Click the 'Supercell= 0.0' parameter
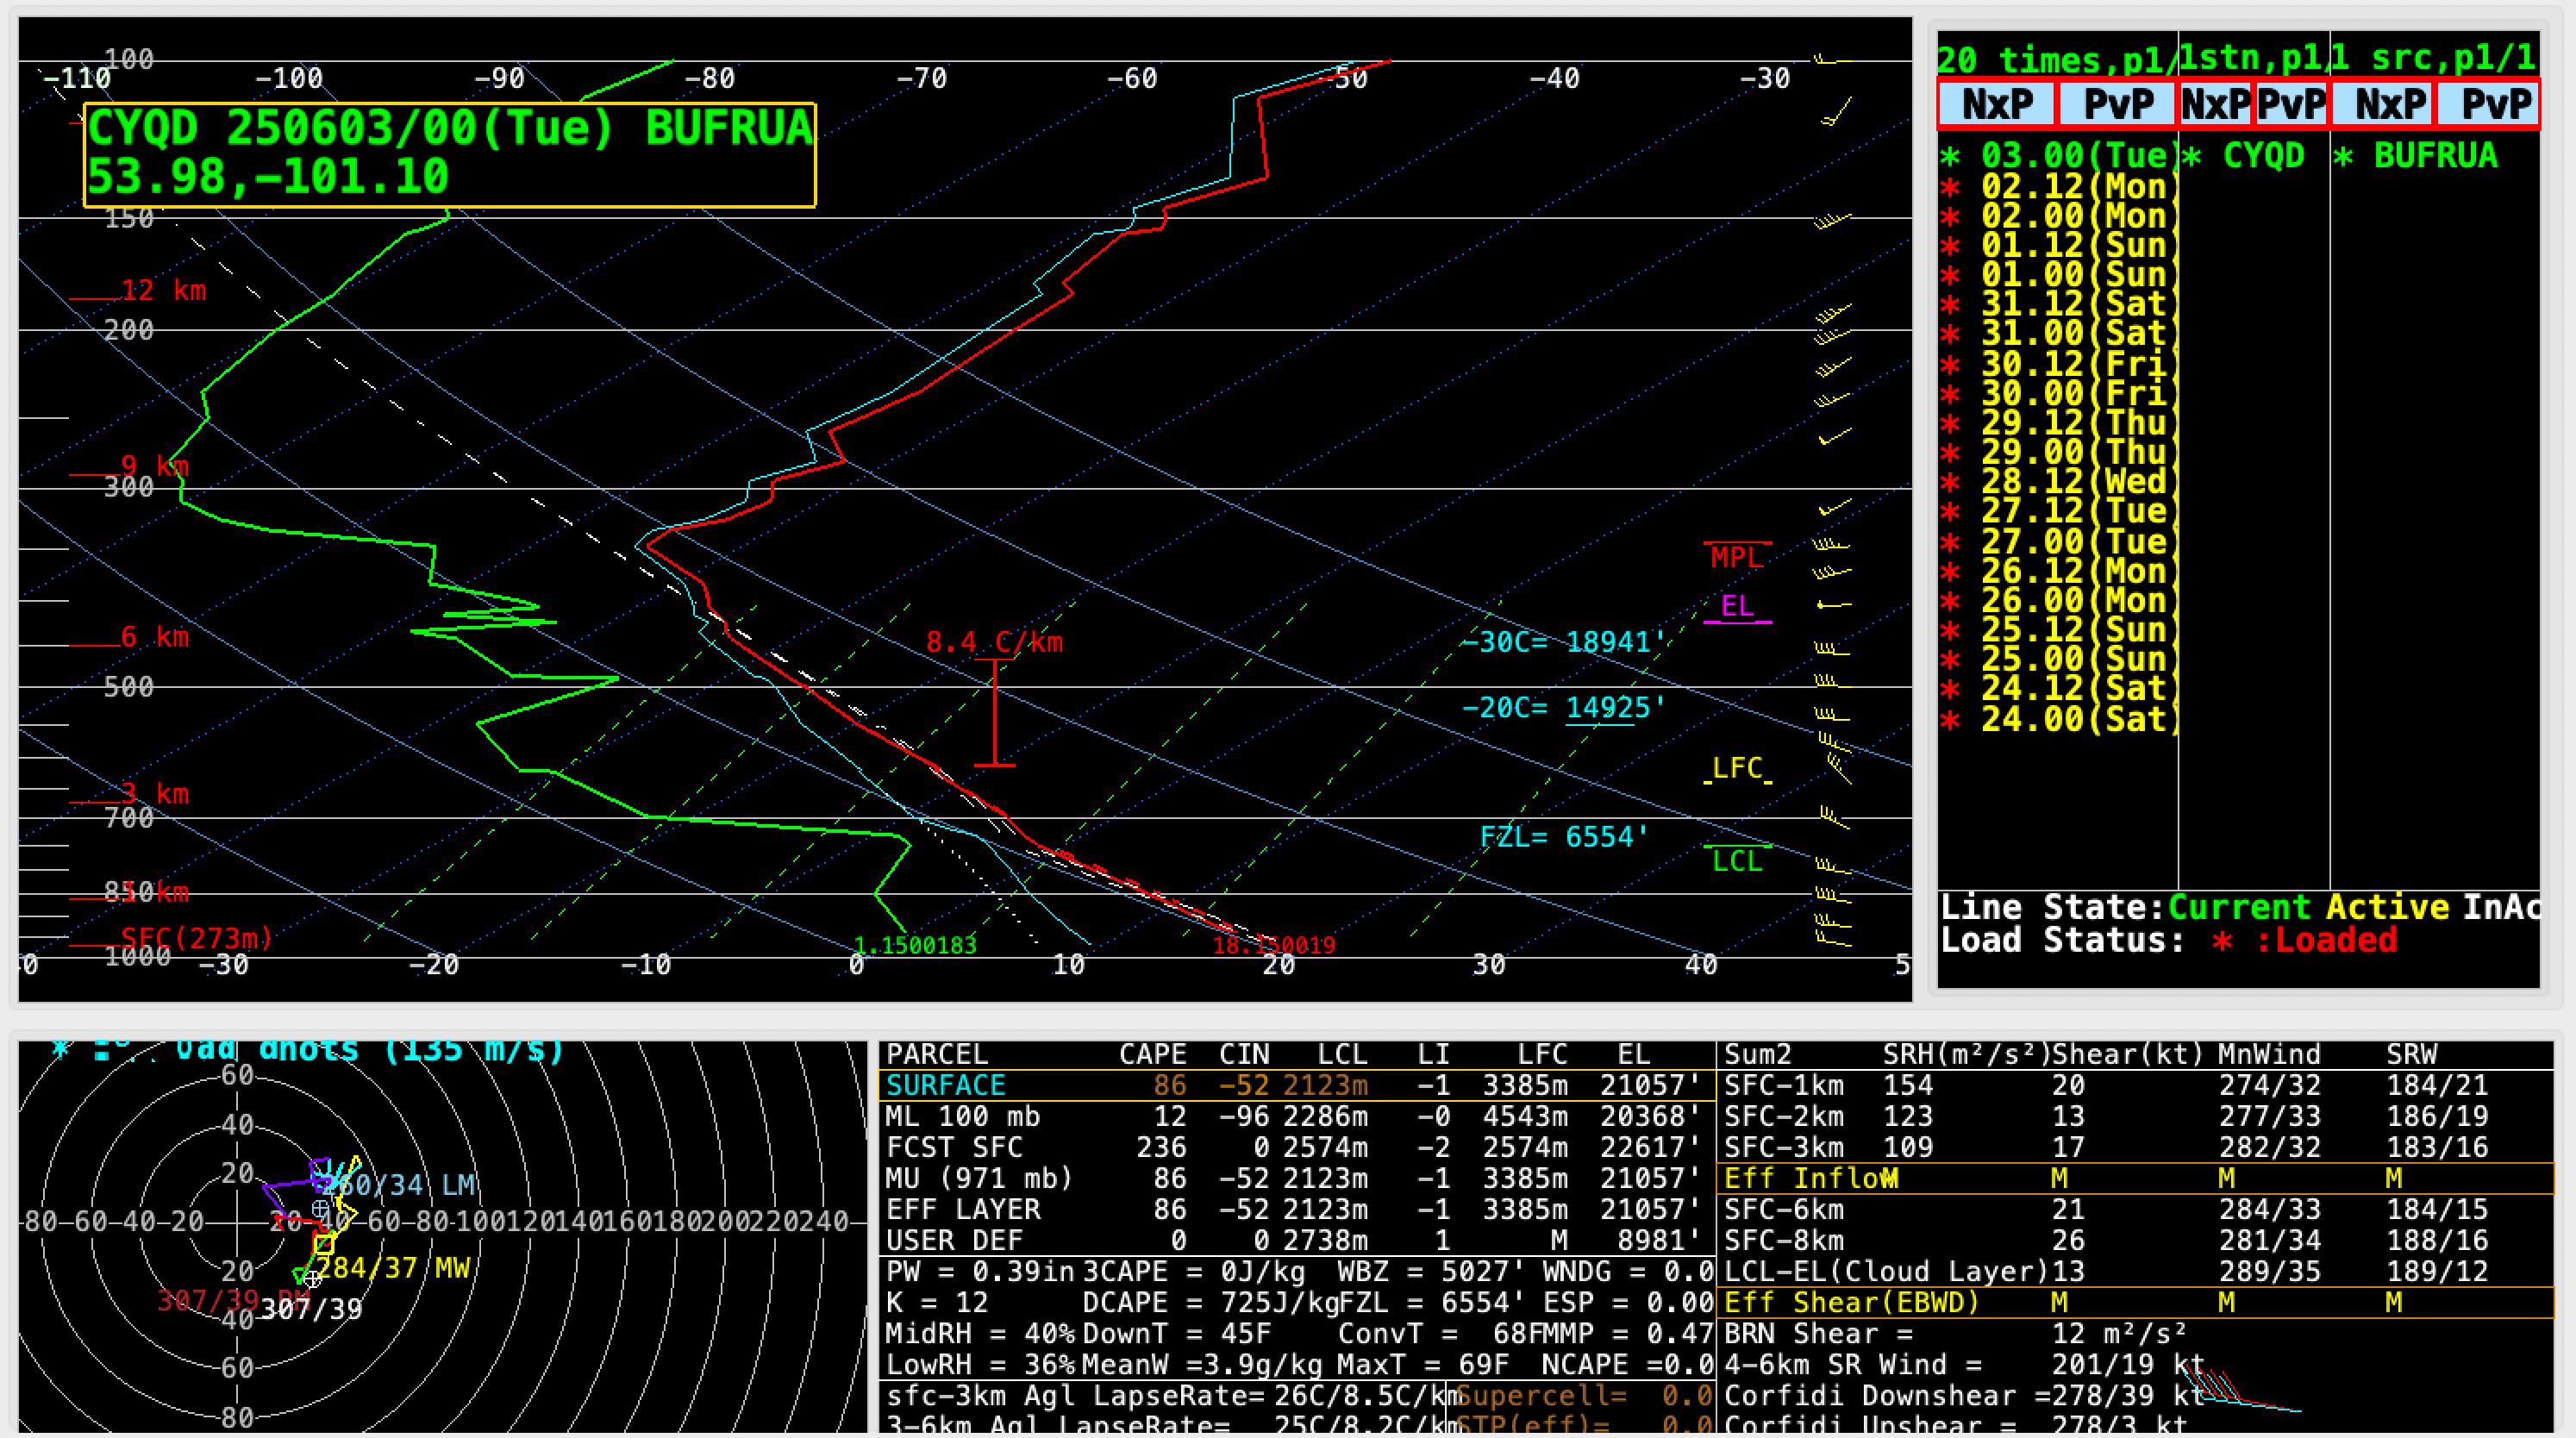 point(1585,1395)
